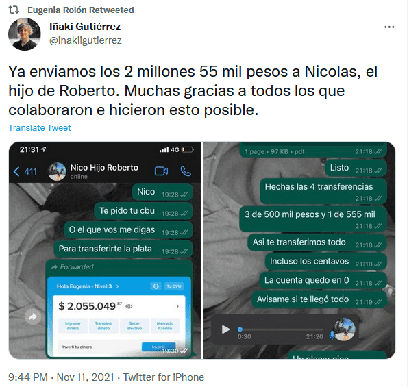The height and width of the screenshot is (387, 420).
Task: Click the retweet icon beside Eugenia Rolón
Action: (x=14, y=10)
